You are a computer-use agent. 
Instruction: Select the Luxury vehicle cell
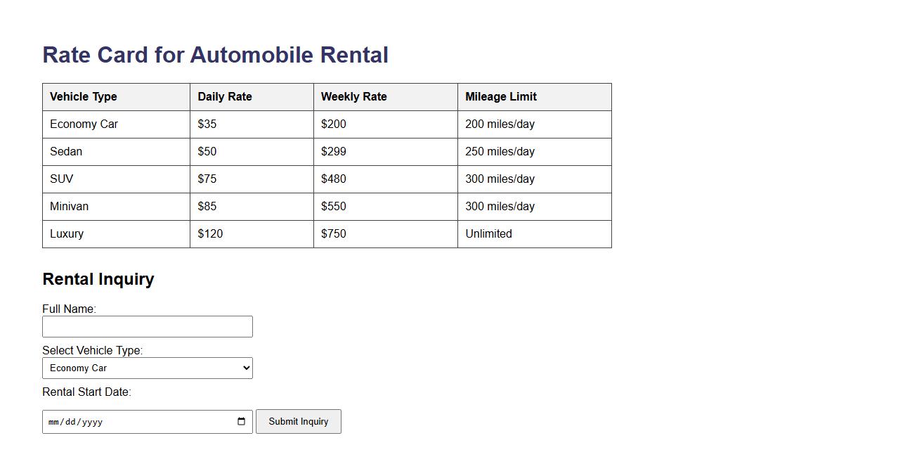pyautogui.click(x=67, y=234)
